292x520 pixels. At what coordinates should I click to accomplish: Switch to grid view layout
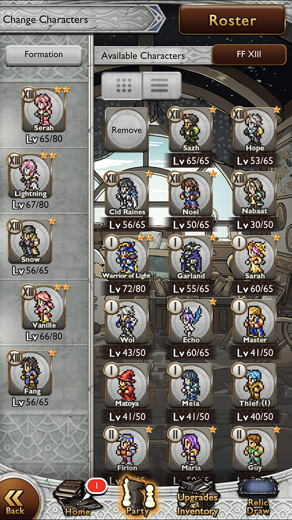coord(122,86)
